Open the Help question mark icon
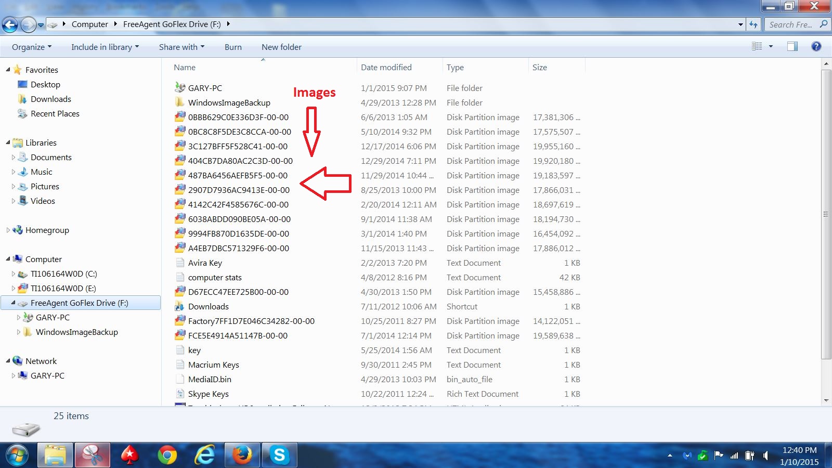Viewport: 832px width, 468px height. 816,46
